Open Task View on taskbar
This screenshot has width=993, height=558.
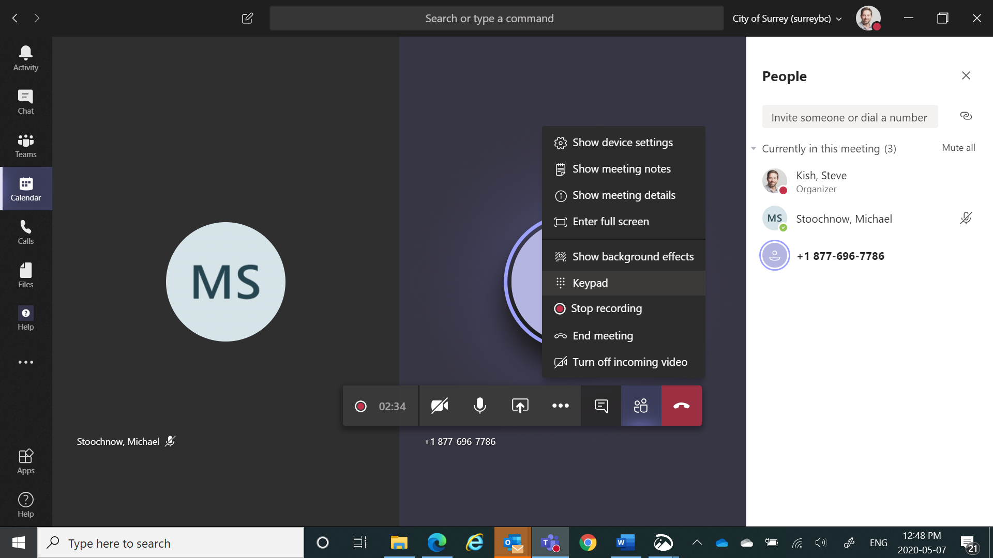coord(360,542)
